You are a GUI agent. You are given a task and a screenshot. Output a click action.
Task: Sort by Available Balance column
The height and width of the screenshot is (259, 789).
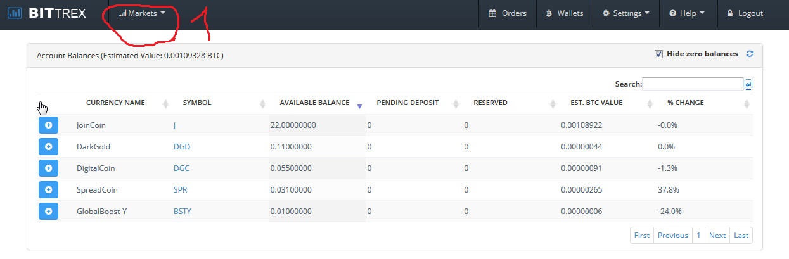(314, 103)
